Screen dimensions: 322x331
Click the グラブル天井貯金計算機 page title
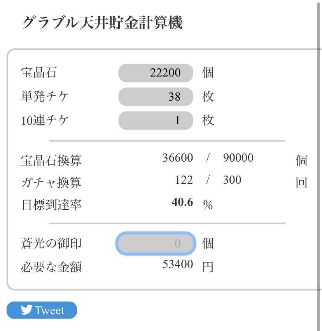pyautogui.click(x=102, y=23)
